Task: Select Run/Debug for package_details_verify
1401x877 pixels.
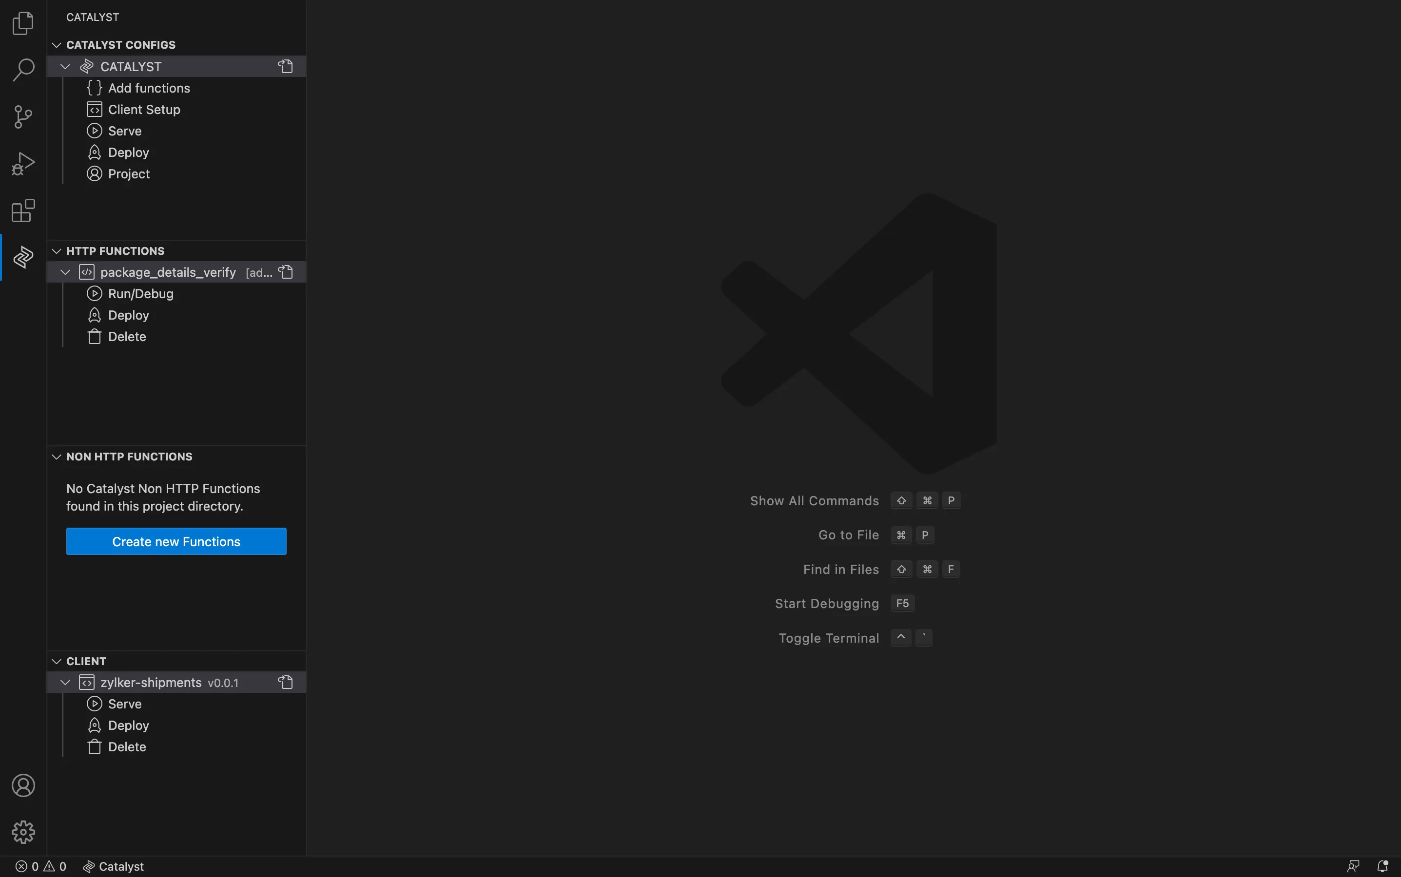Action: (x=176, y=293)
